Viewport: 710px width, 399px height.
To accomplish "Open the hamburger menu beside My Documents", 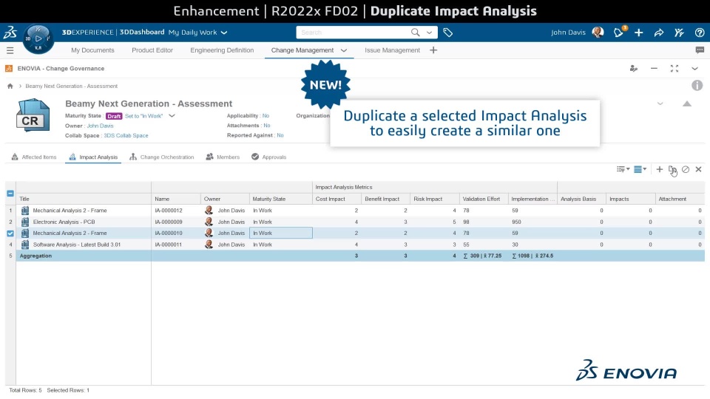I will click(x=10, y=50).
